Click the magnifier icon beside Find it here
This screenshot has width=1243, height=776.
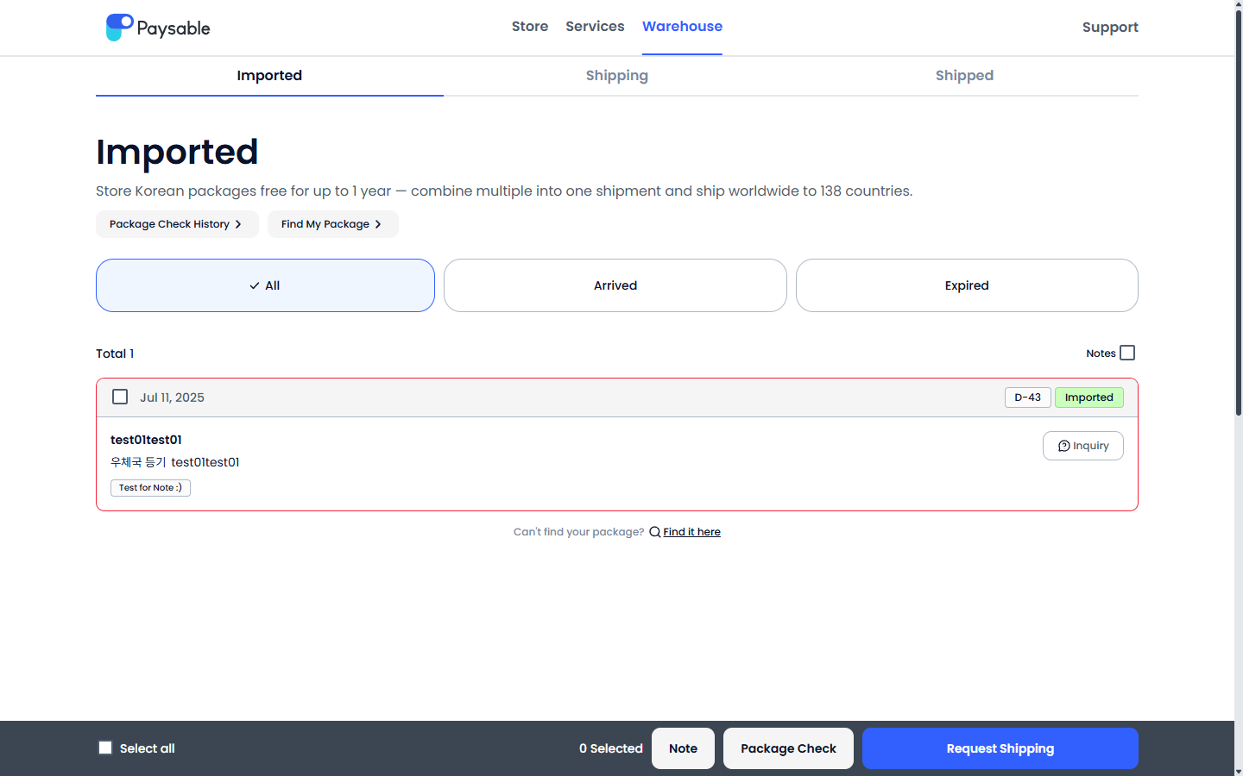pyautogui.click(x=655, y=532)
